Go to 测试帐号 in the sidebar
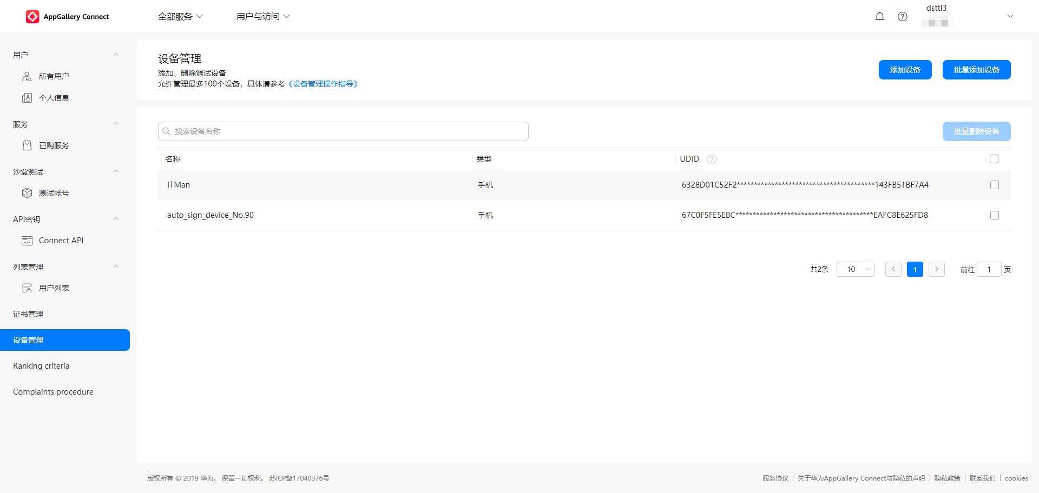Image resolution: width=1039 pixels, height=493 pixels. 54,193
